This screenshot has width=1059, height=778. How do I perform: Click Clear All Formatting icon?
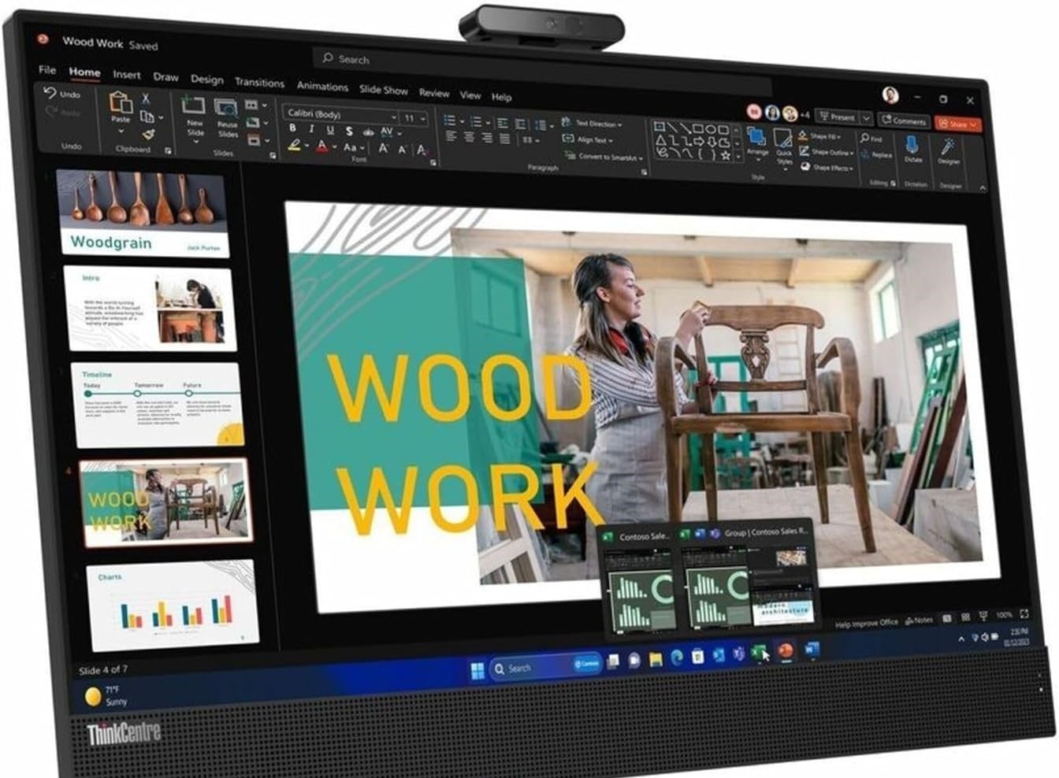422,150
